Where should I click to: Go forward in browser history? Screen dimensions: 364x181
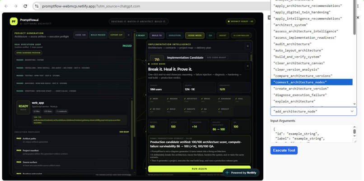(x=15, y=6)
